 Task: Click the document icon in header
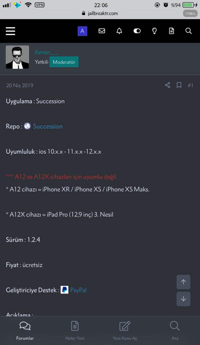pyautogui.click(x=171, y=31)
